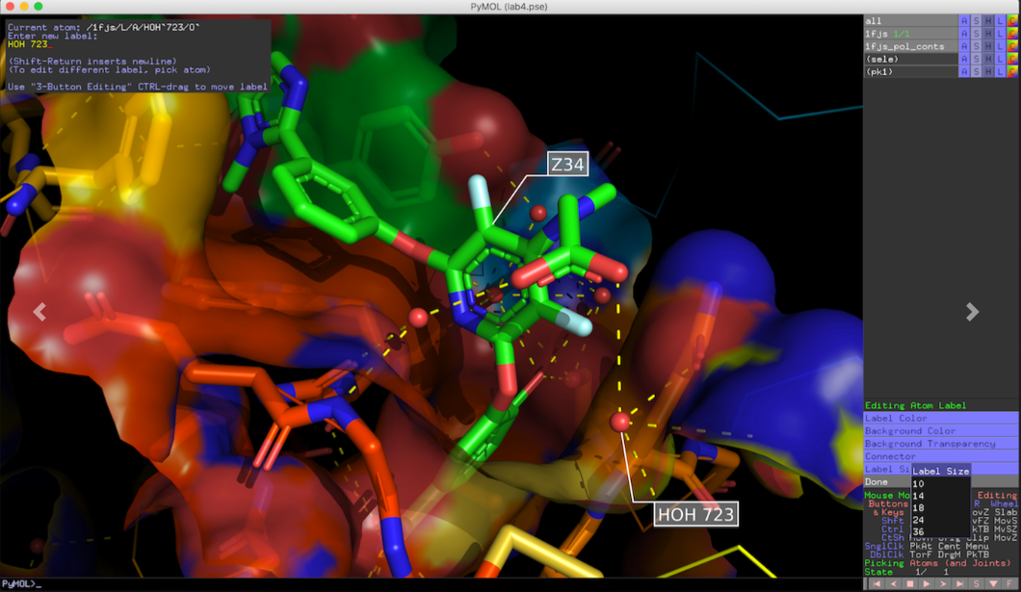Click the stop button in movie controls

(910, 584)
